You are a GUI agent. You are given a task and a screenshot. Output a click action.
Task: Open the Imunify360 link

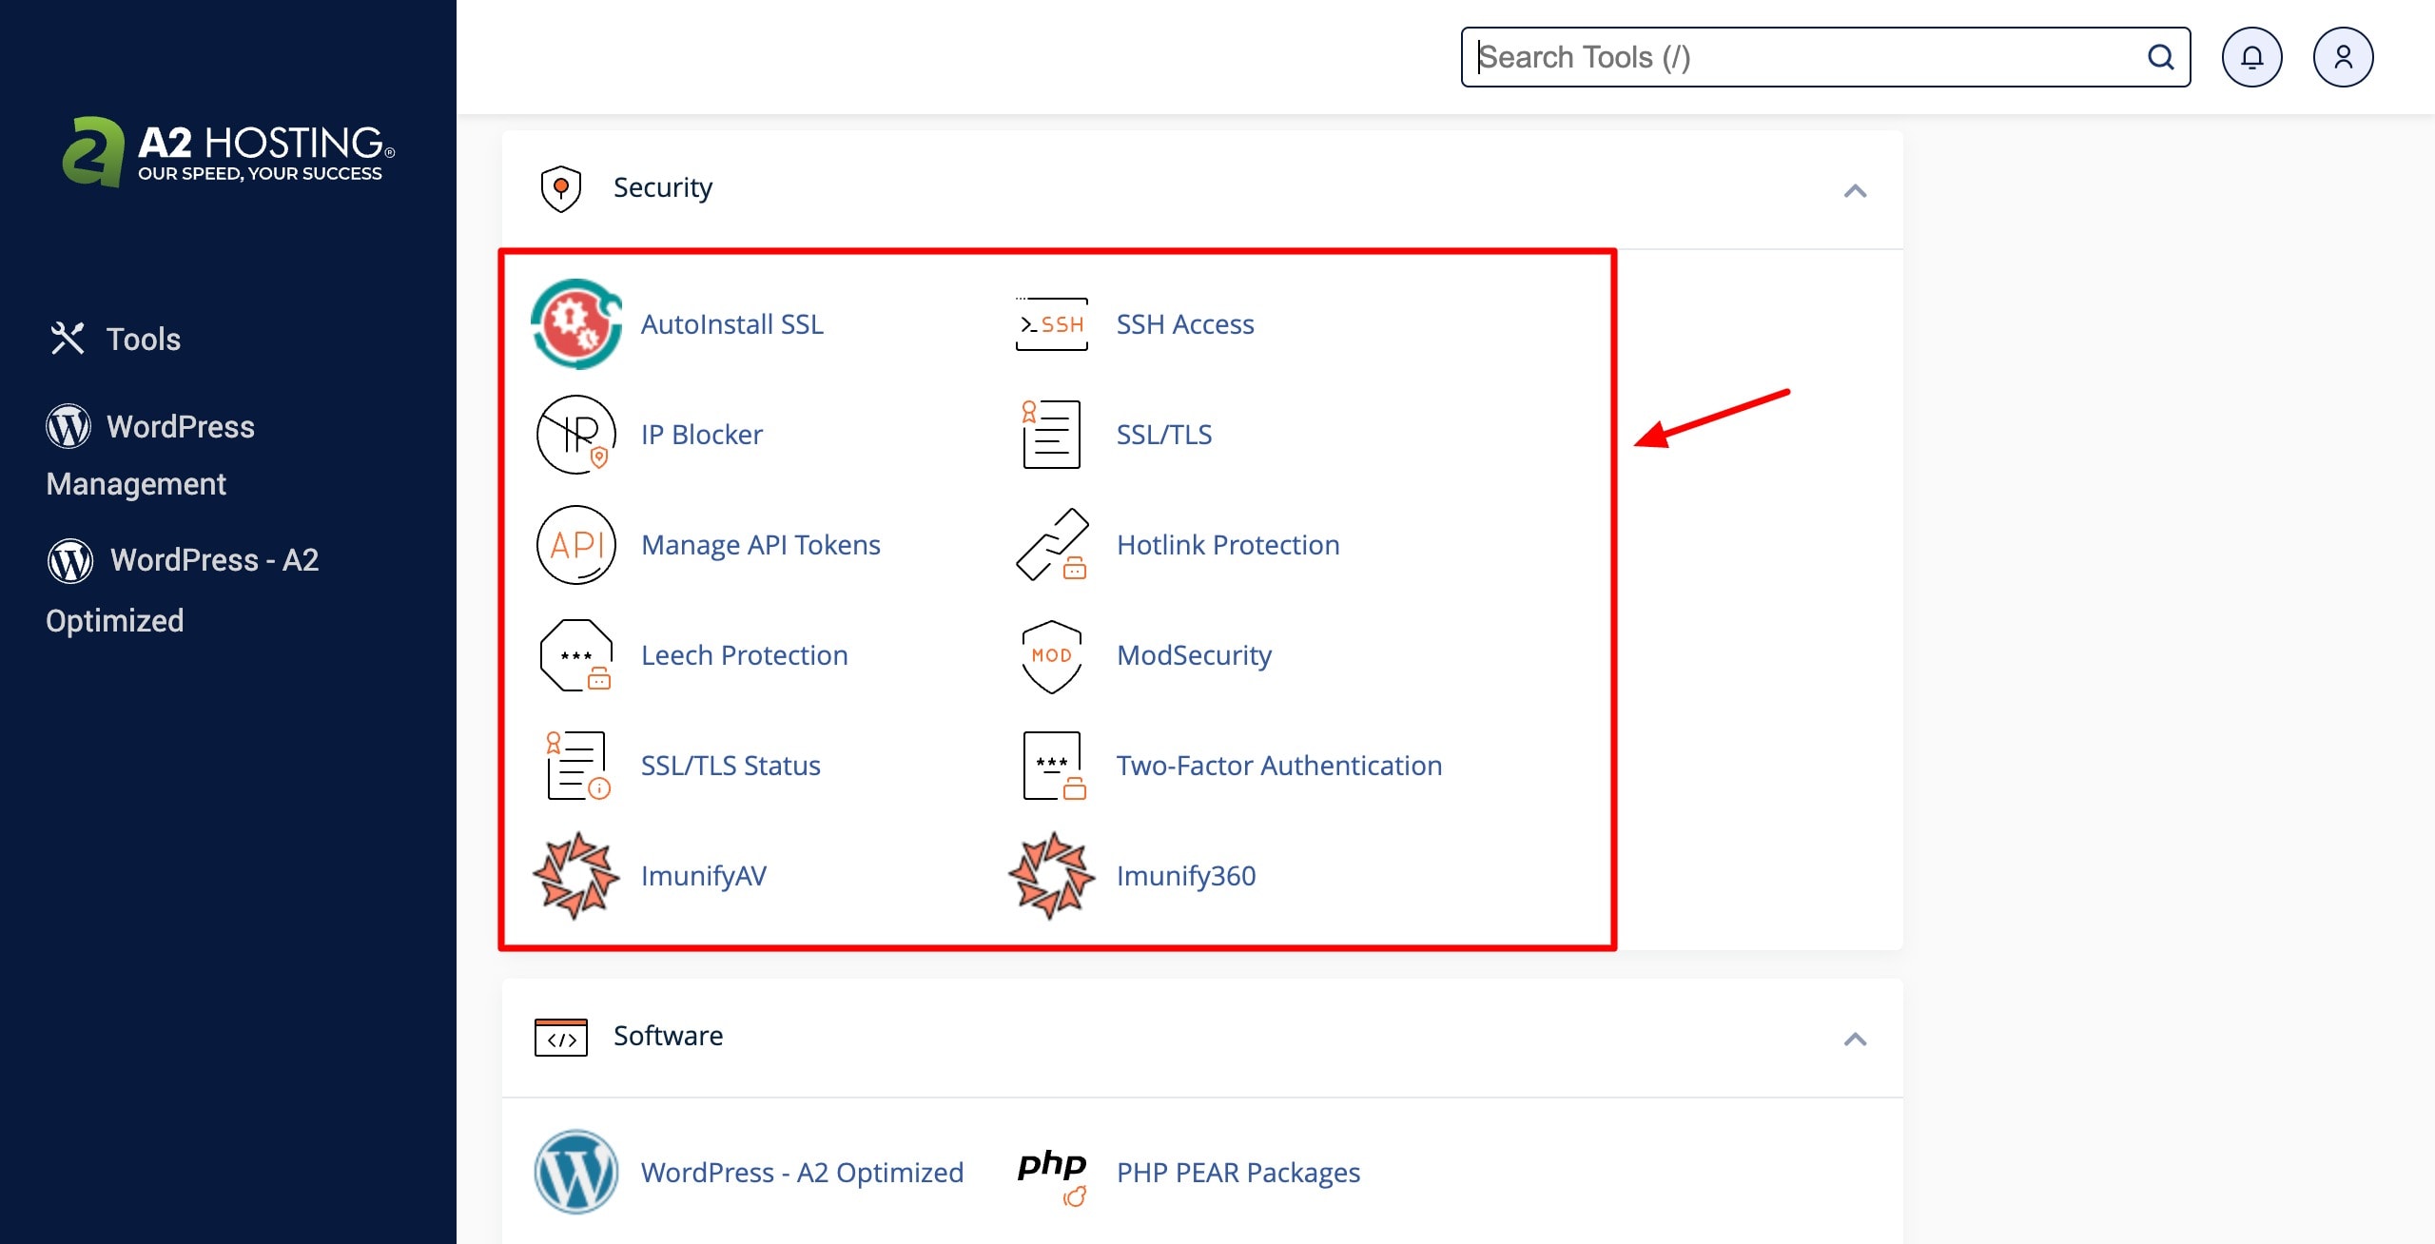tap(1186, 876)
